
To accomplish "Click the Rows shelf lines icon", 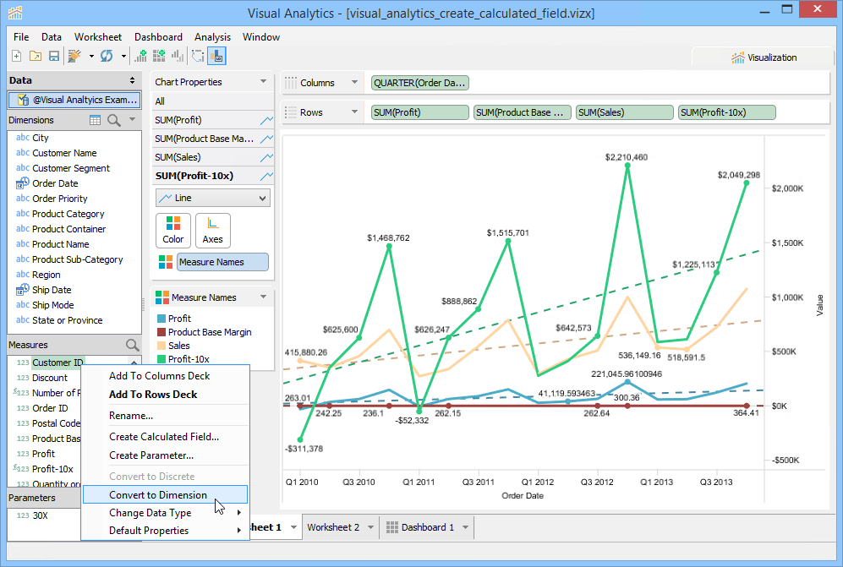I will coord(291,112).
